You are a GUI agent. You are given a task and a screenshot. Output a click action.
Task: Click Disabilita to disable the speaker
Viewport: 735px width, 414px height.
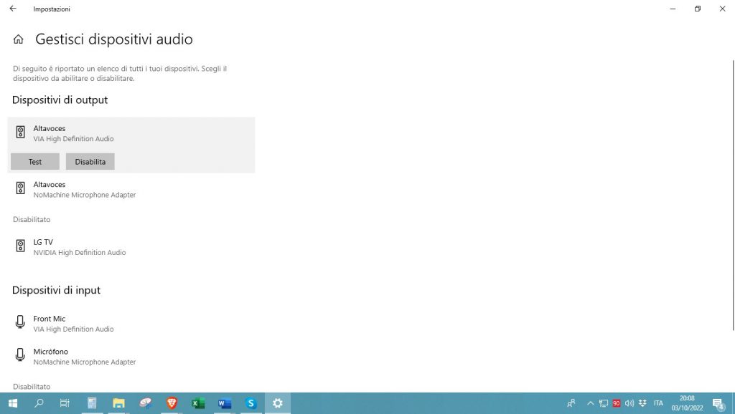coord(90,162)
